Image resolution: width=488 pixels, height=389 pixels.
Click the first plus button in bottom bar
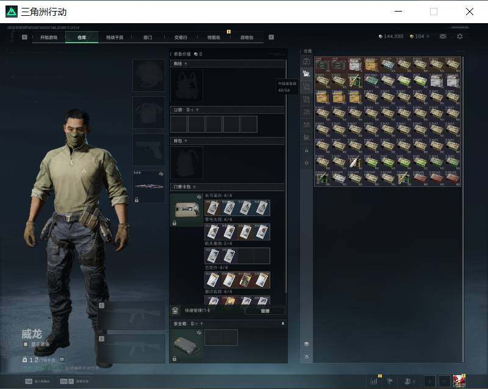coord(429,381)
